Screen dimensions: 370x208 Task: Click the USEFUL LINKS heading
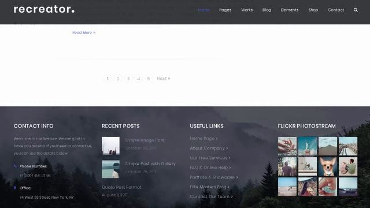206,126
